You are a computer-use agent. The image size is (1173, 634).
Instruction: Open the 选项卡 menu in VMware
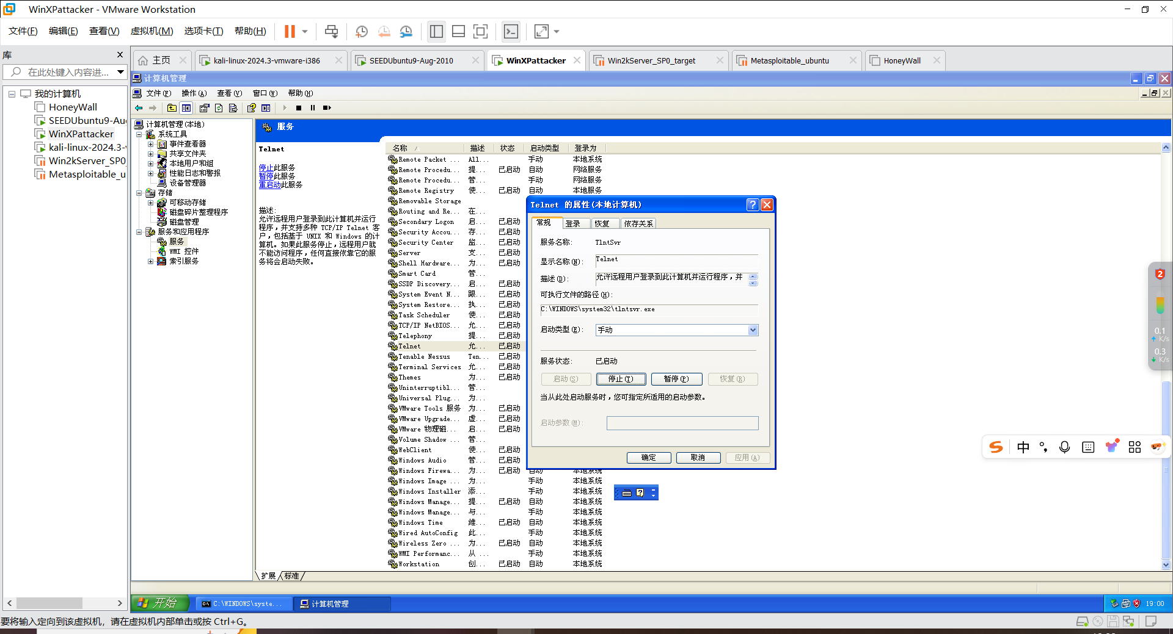pos(203,31)
